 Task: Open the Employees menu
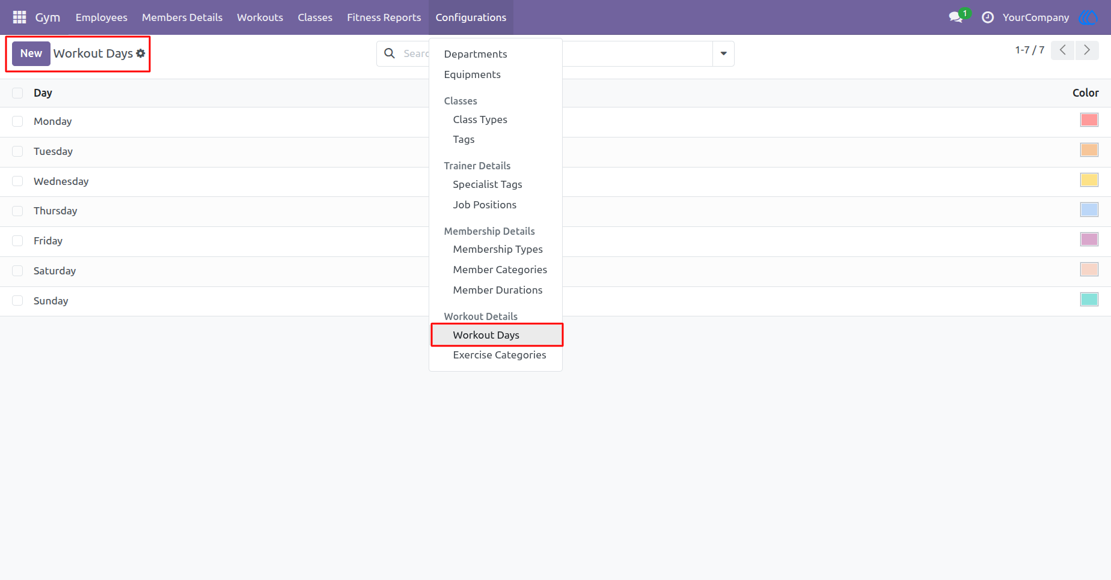click(x=101, y=17)
